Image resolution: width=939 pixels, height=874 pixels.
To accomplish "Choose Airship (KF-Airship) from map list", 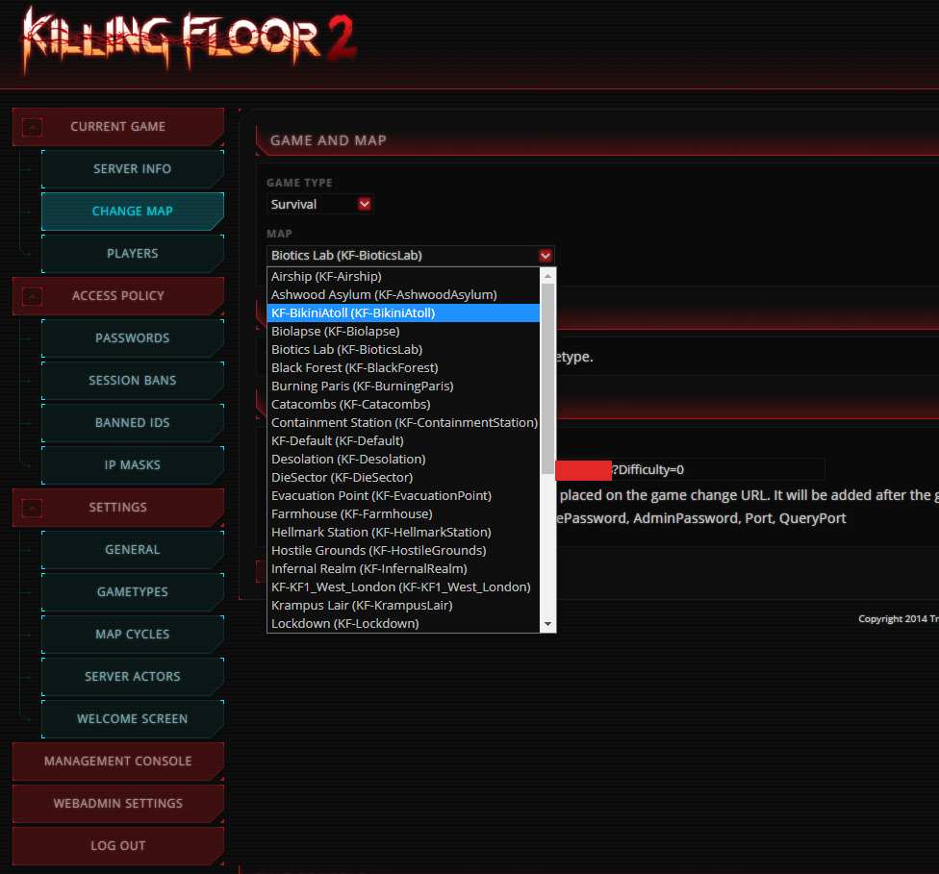I will (x=403, y=277).
